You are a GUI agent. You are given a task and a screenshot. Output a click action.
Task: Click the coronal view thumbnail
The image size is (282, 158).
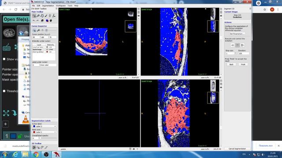[x=213, y=97]
